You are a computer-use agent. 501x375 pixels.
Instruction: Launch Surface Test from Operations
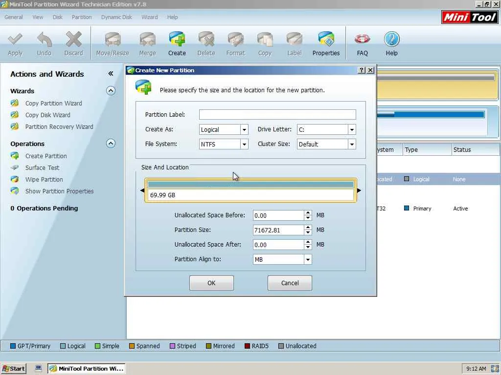(x=42, y=167)
